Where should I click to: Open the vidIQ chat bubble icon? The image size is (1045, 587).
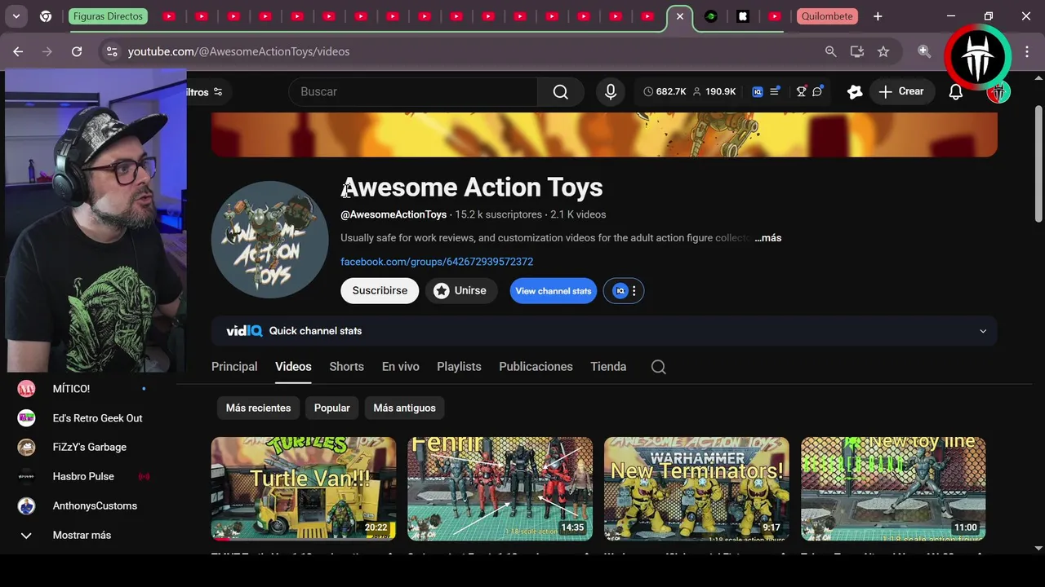tap(817, 92)
